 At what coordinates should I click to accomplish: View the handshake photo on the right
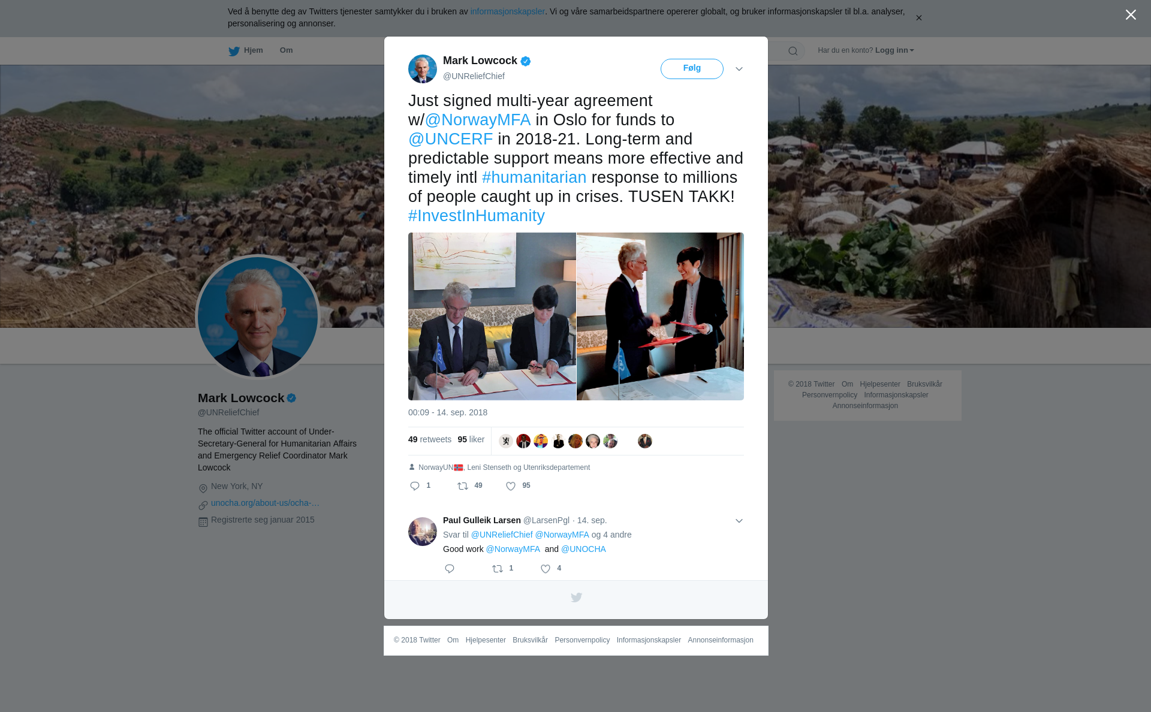point(660,316)
